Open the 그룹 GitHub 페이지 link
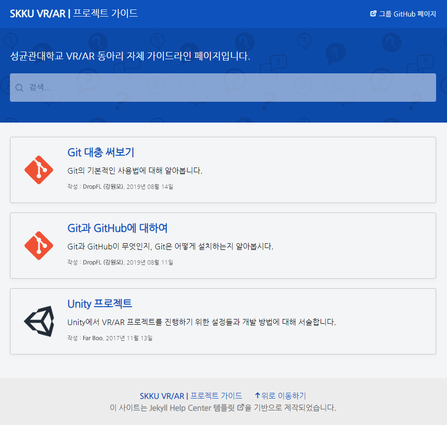This screenshot has width=447, height=425. 403,14
